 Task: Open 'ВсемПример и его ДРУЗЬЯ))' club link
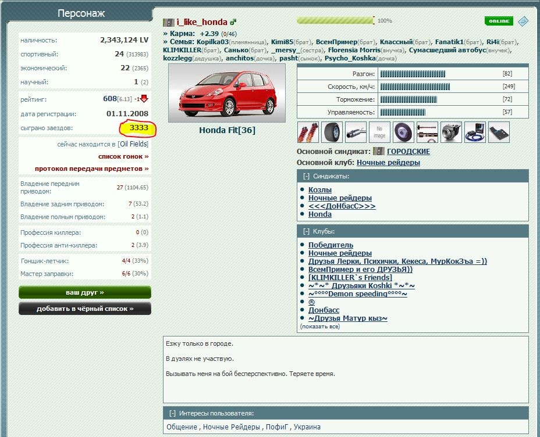(360, 269)
